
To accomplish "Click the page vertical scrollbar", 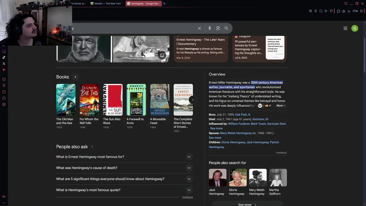I will [x=365, y=54].
